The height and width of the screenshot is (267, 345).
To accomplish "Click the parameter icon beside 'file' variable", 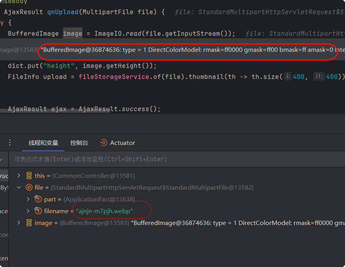I will (29, 188).
